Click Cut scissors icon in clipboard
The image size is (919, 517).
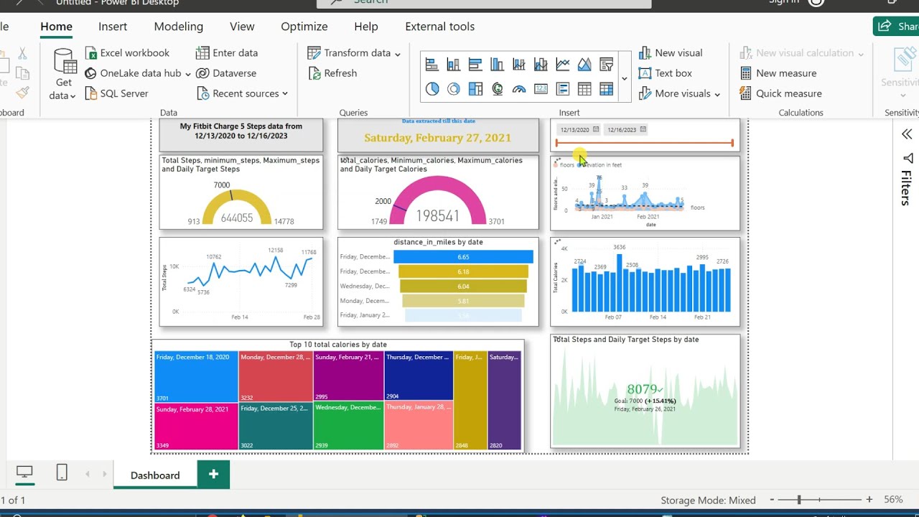point(22,53)
